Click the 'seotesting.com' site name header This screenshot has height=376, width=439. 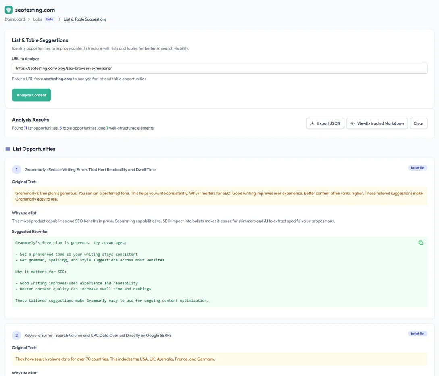35,10
